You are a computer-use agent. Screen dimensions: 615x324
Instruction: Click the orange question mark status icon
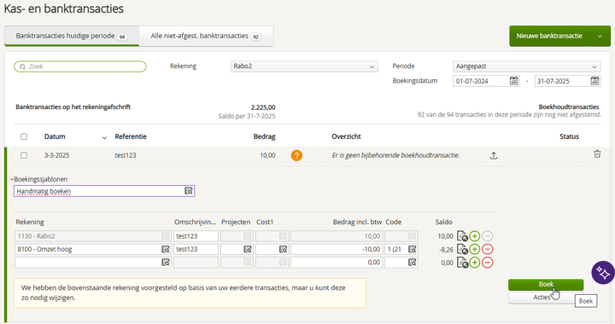(x=296, y=156)
